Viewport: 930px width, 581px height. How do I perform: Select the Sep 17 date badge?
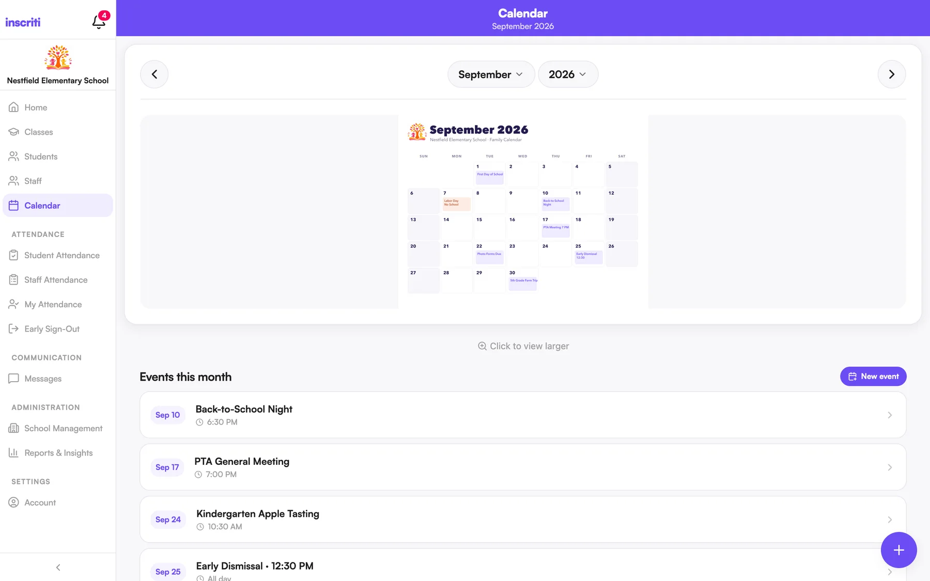(167, 467)
